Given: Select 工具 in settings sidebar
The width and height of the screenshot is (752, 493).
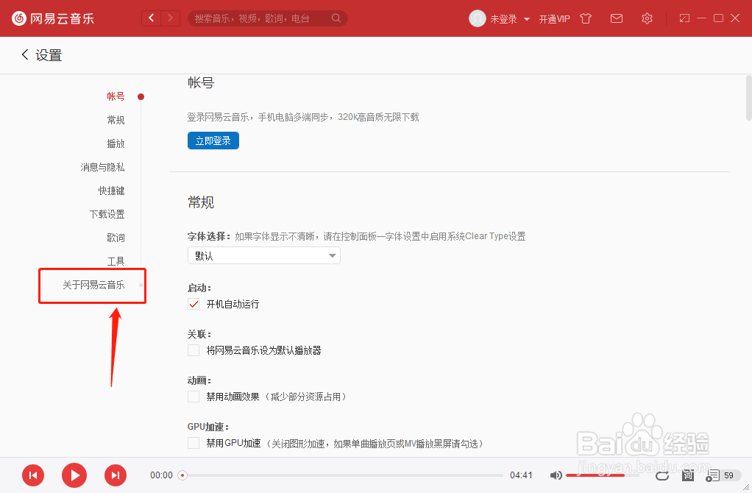Looking at the screenshot, I should [116, 261].
